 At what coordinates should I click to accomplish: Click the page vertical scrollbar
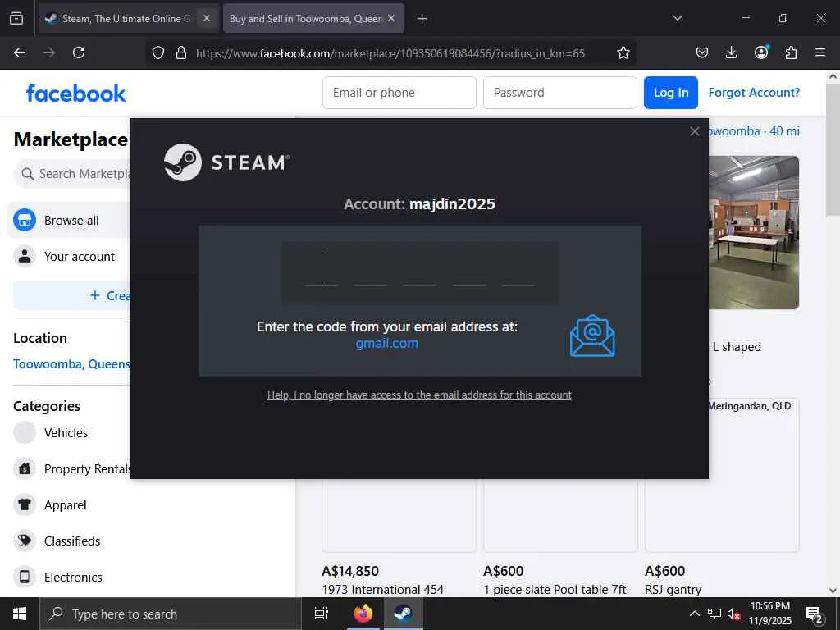tap(833, 150)
